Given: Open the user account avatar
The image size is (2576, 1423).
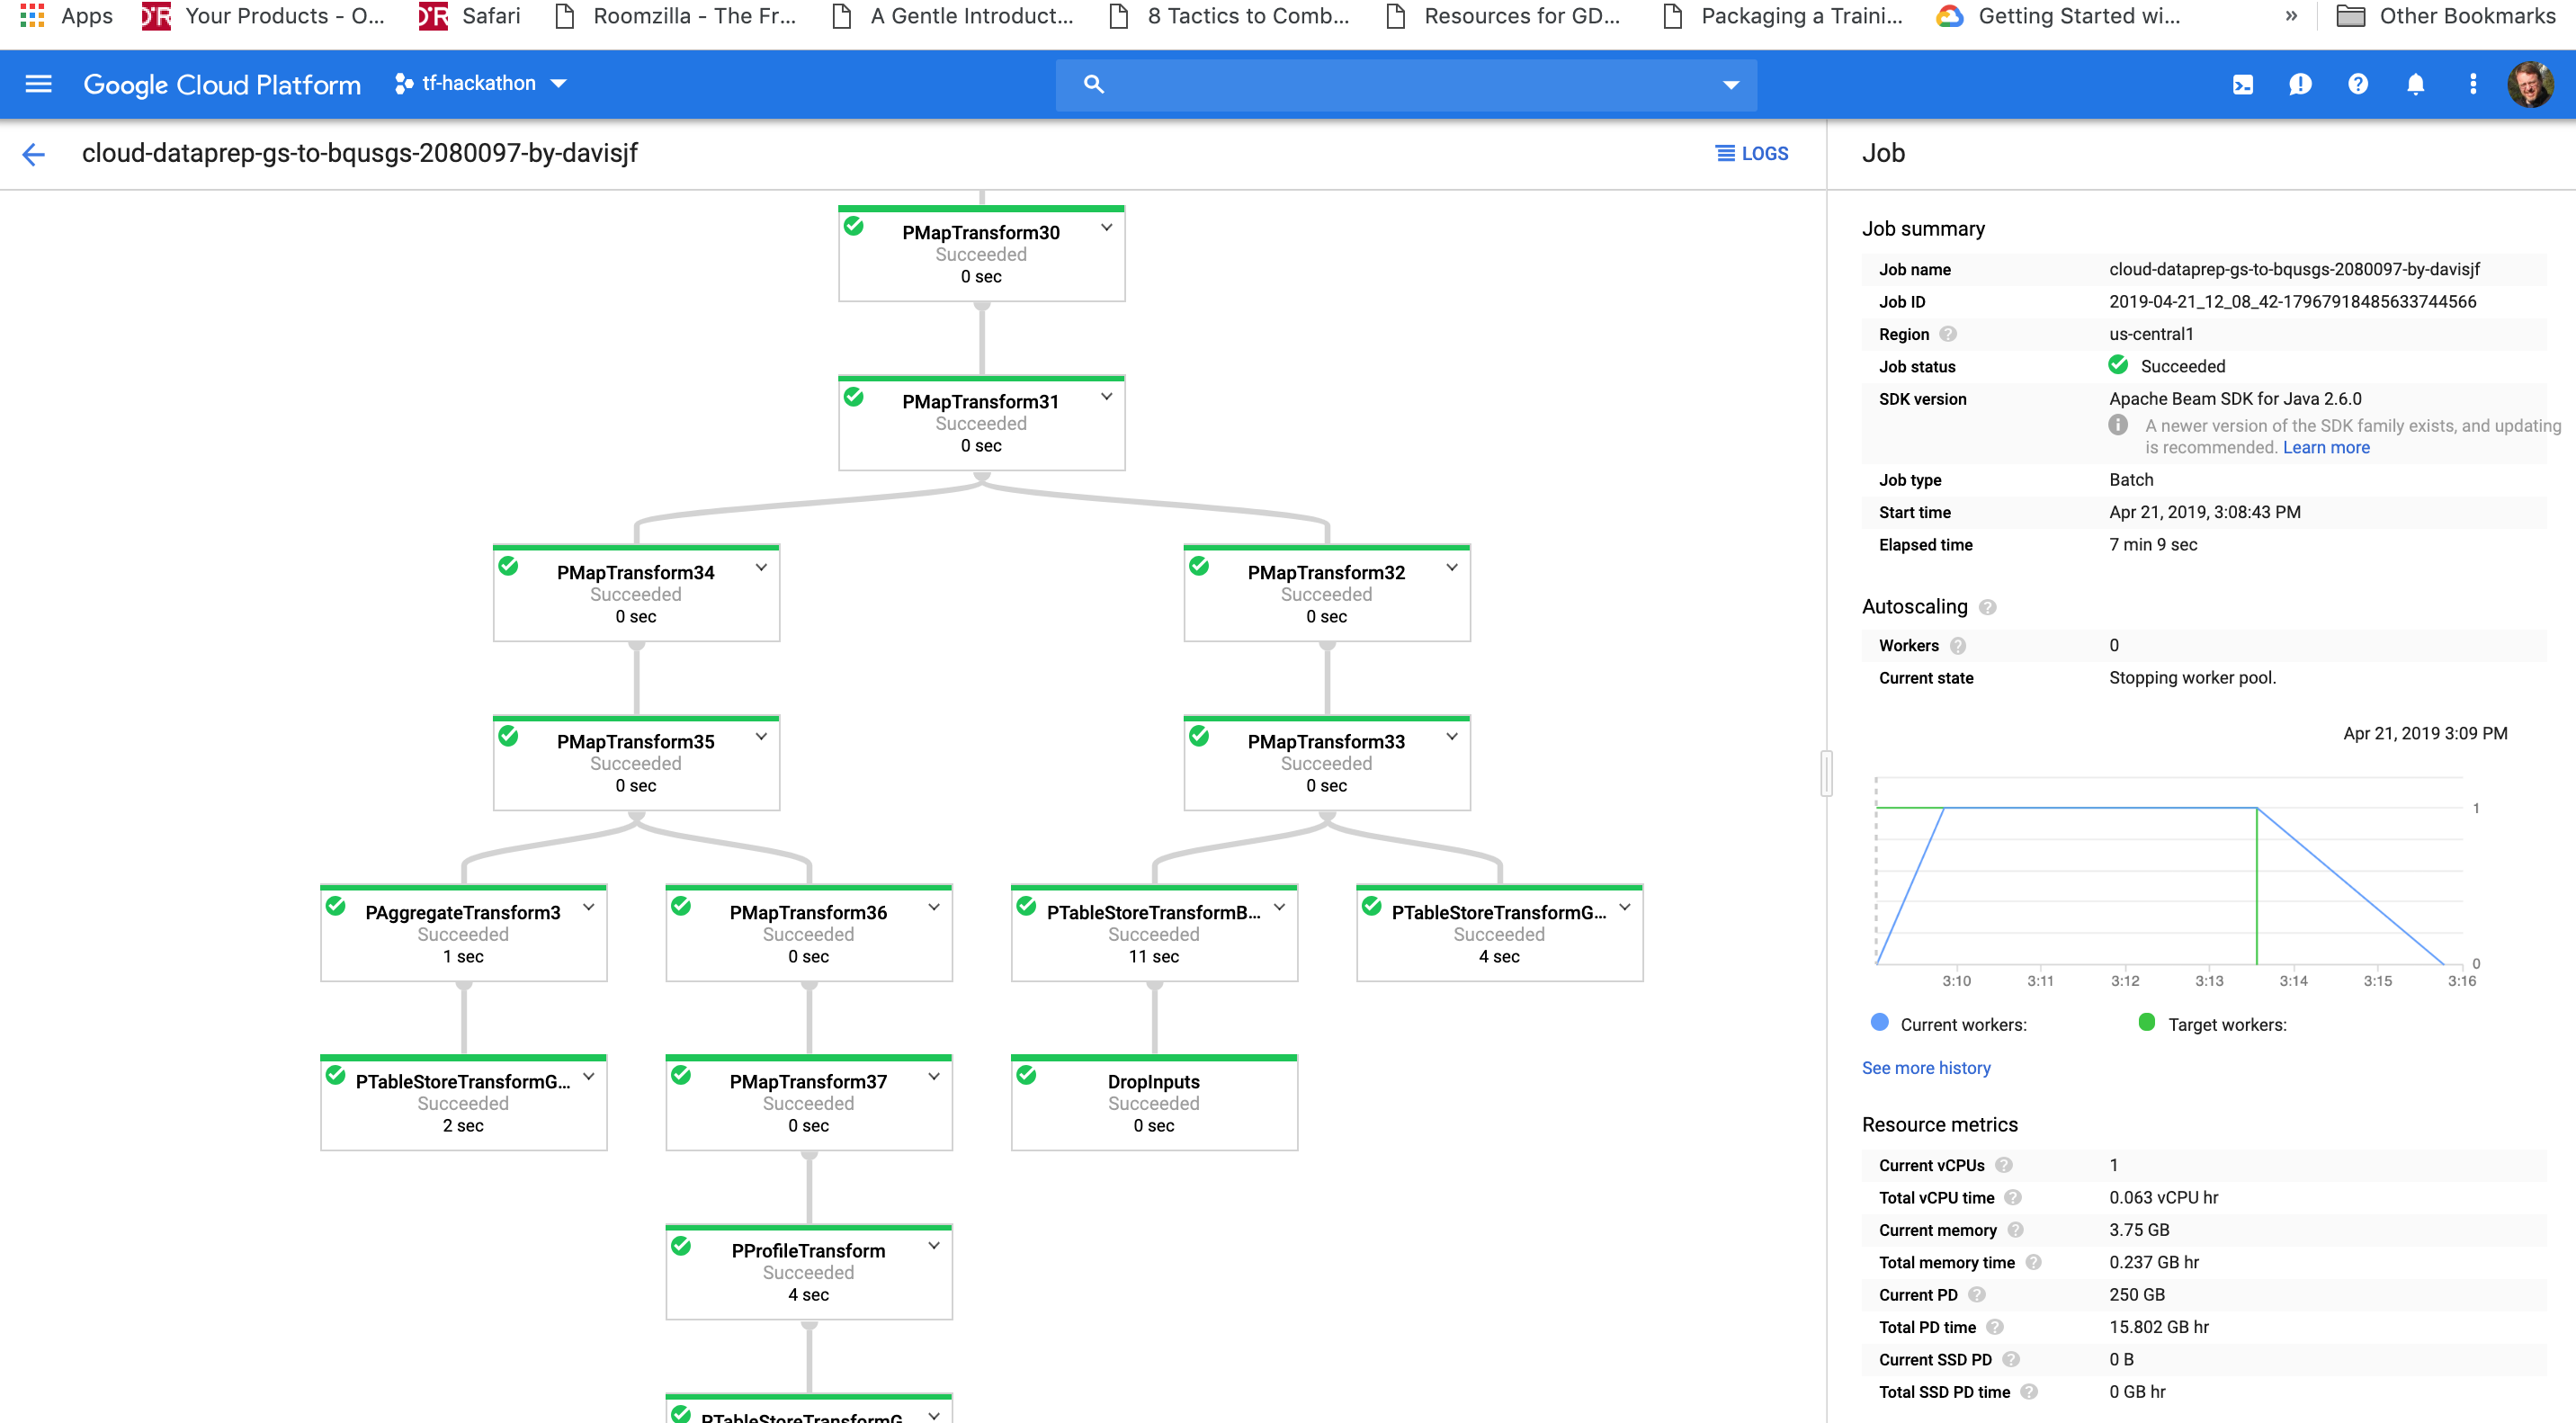Looking at the screenshot, I should pos(2529,84).
